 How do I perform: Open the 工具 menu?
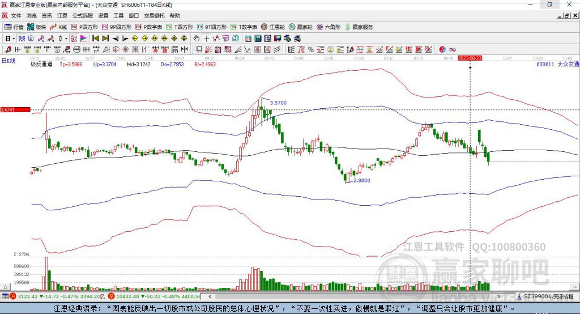pyautogui.click(x=118, y=15)
